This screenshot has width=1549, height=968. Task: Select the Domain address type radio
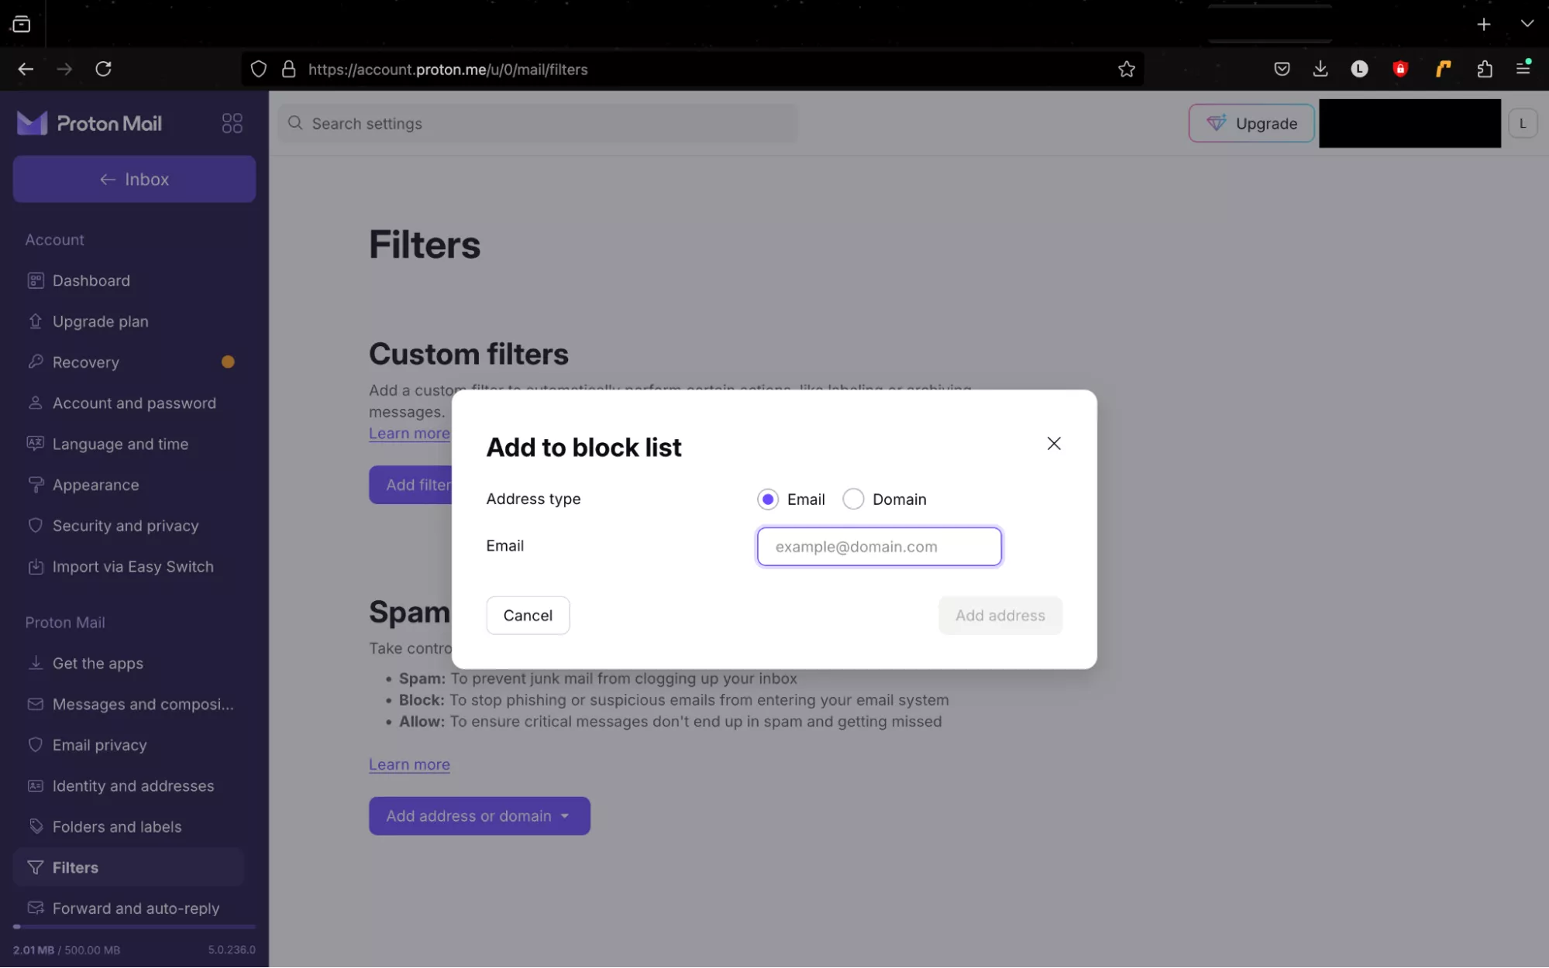pyautogui.click(x=853, y=499)
